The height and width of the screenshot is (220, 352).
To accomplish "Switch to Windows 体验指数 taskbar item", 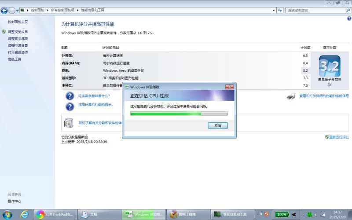I will (144, 215).
